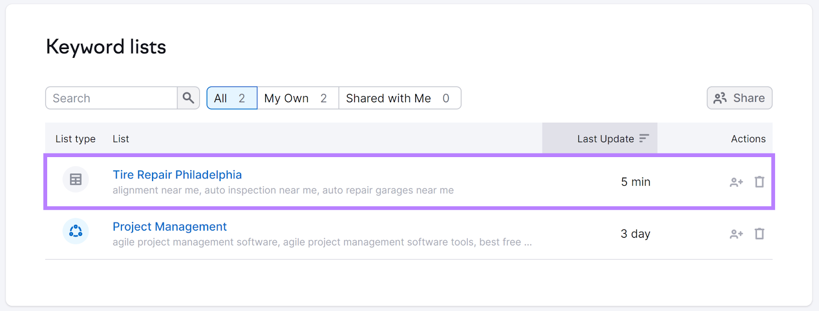
Task: Delete the Project Management list with trash icon
Action: [x=760, y=234]
